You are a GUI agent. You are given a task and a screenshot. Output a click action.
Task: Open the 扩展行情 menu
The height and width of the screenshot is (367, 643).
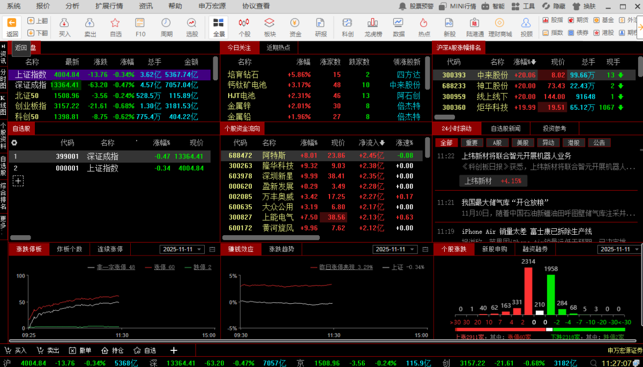click(x=108, y=6)
